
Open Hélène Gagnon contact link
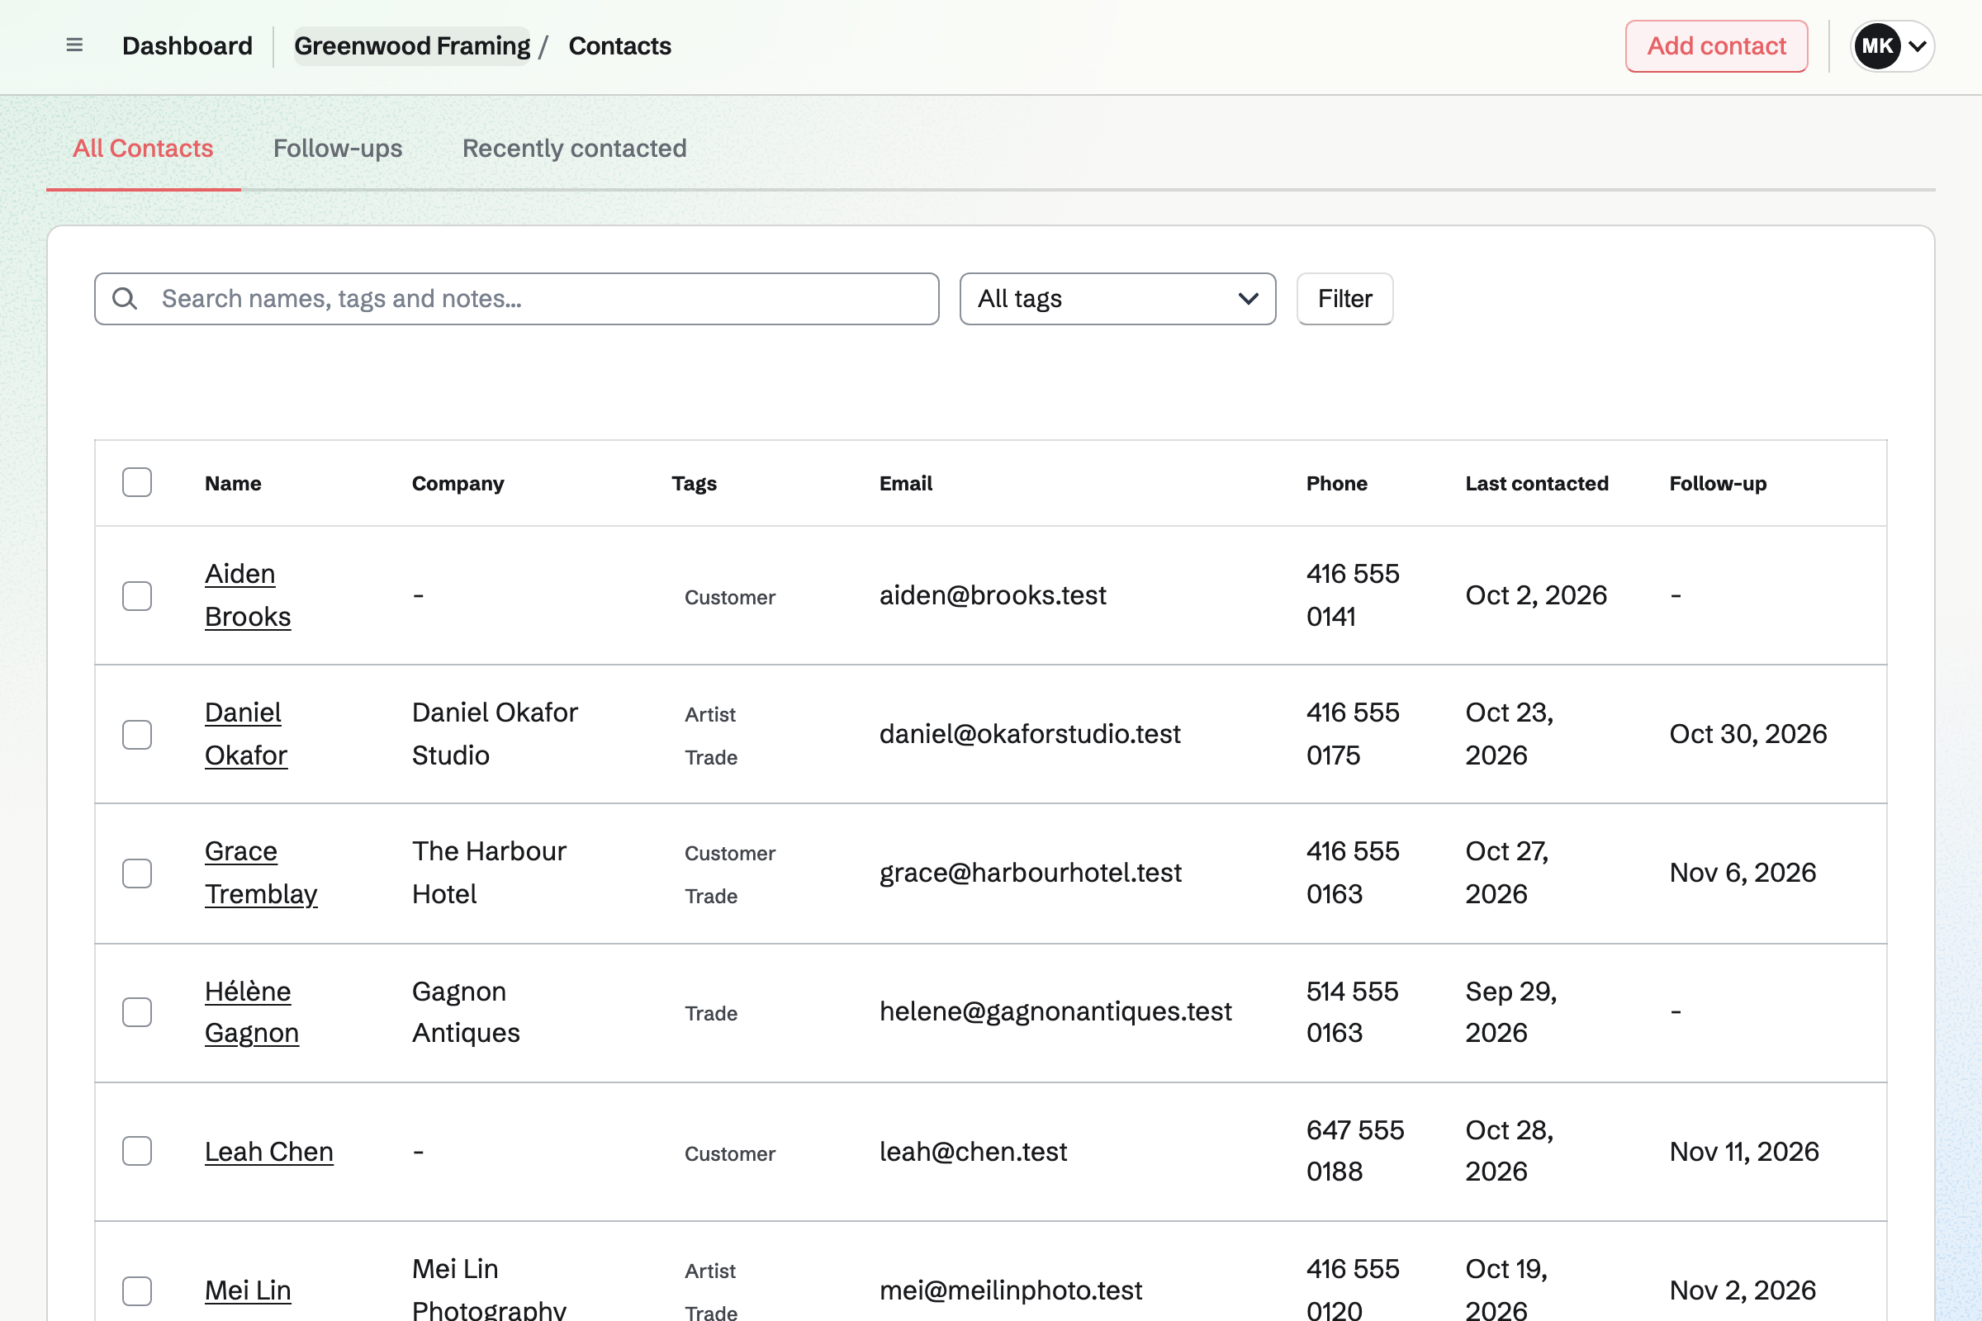[x=251, y=1012]
